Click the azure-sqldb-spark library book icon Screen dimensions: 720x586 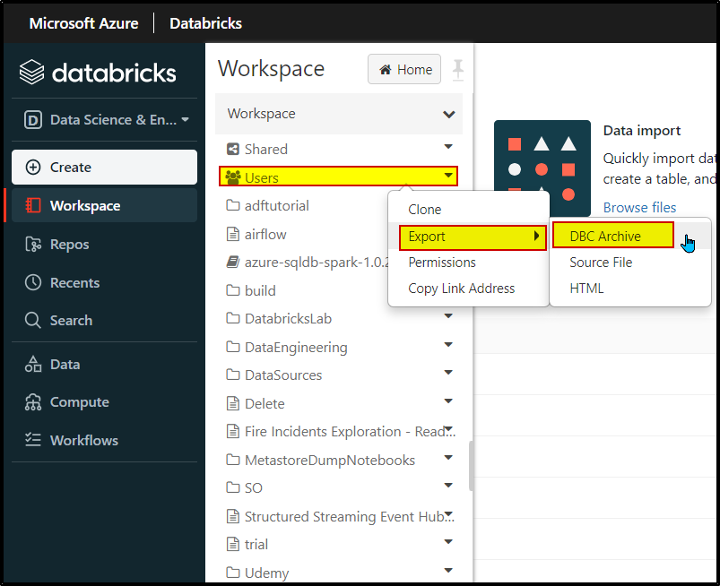233,262
